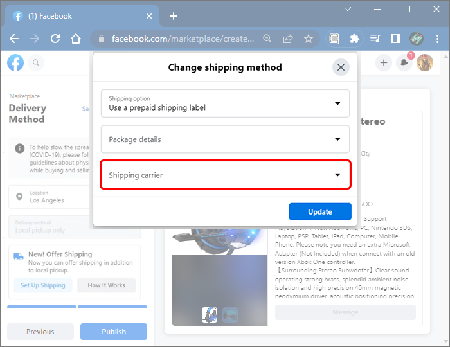Click the info icon in COVID notice
This screenshot has height=347, width=450.
pos(20,148)
